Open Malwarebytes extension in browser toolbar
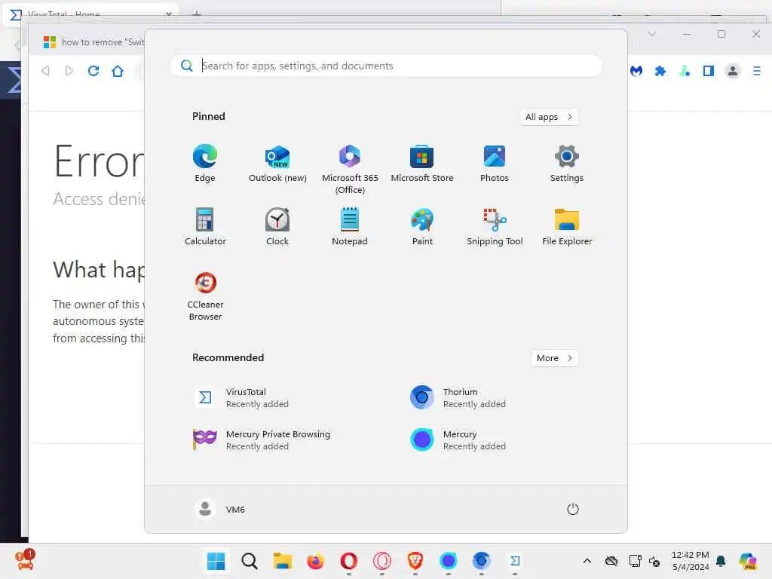772x579 pixels. click(x=636, y=71)
